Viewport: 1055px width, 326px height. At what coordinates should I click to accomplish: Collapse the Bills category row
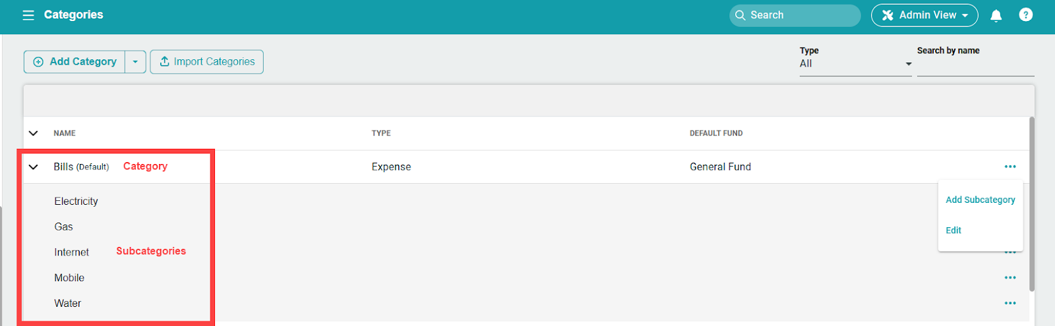(x=34, y=167)
